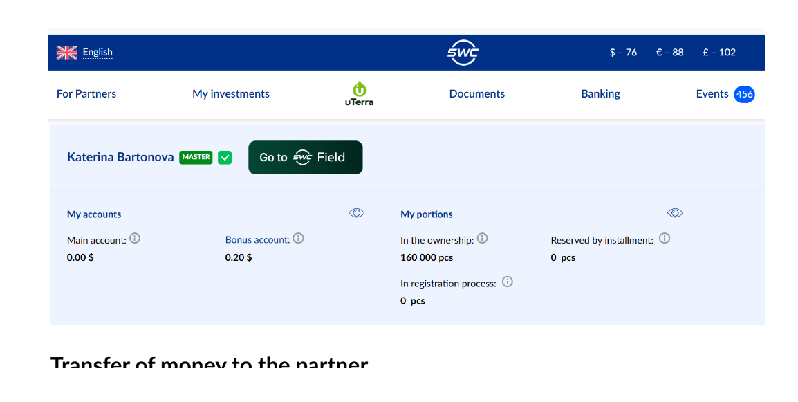Open the Banking menu
This screenshot has height=402, width=798.
(x=600, y=93)
